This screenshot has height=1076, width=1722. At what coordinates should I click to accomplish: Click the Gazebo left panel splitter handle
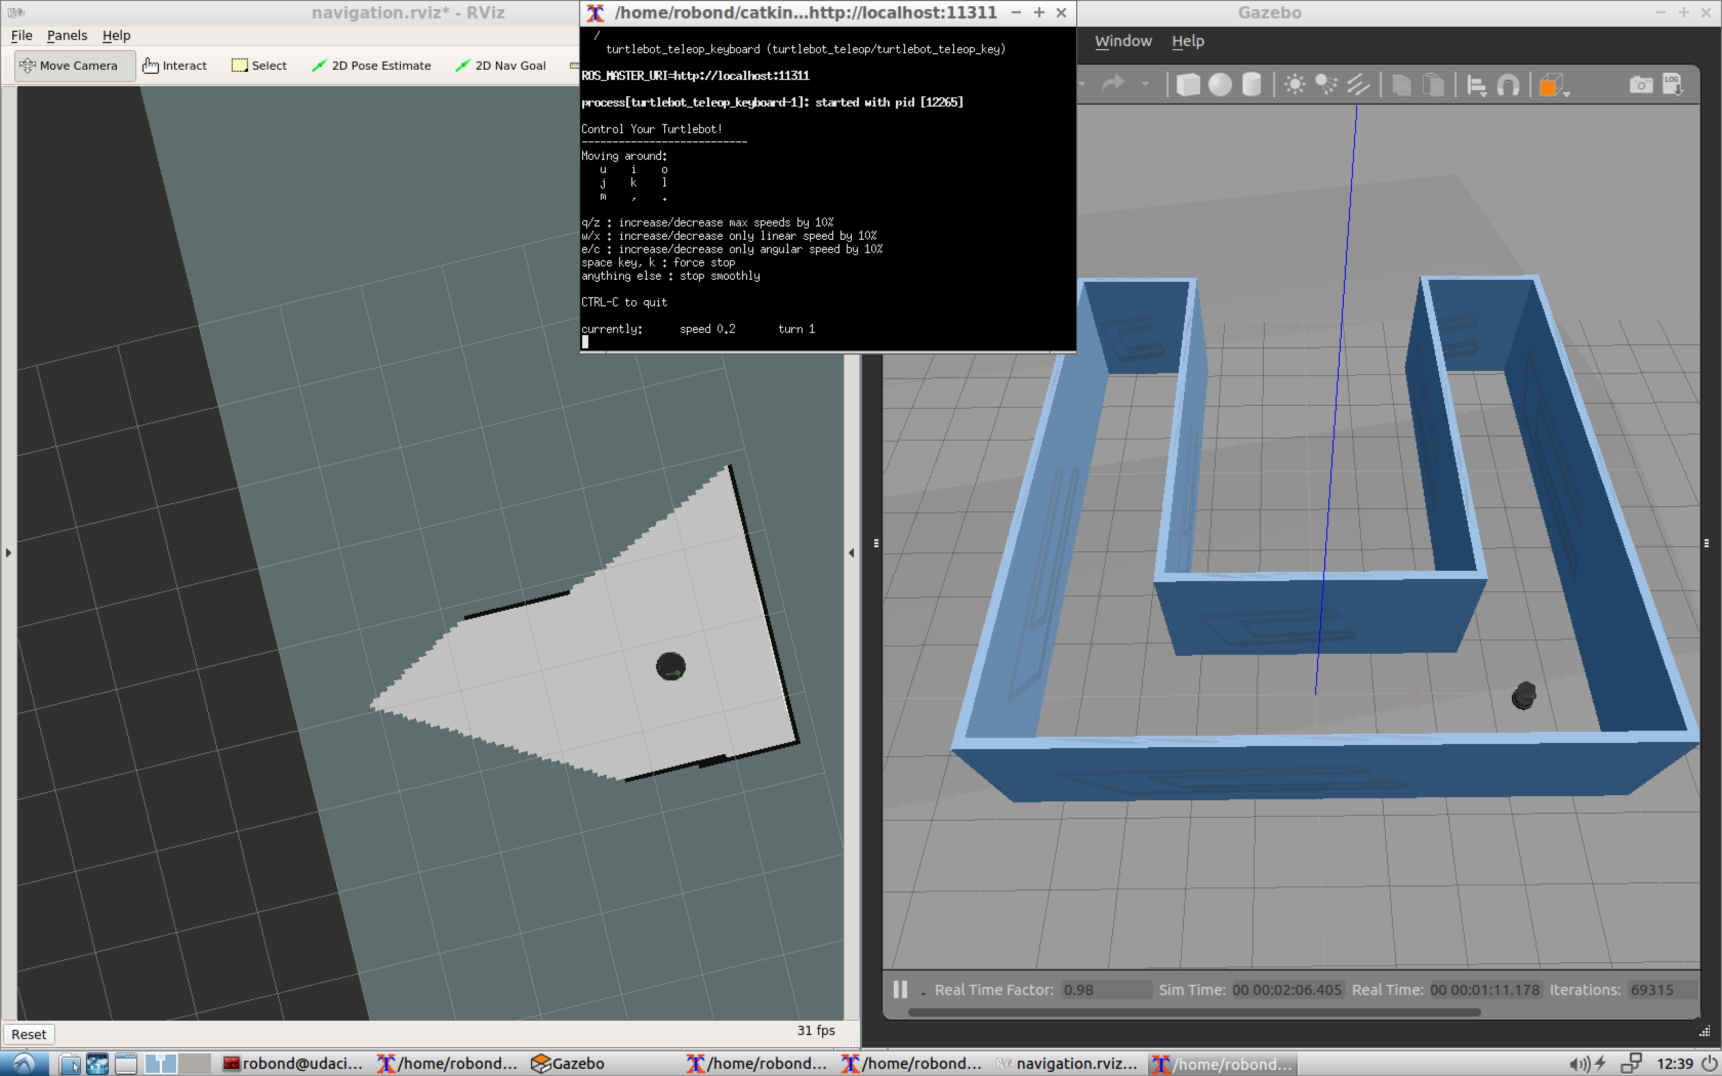pyautogui.click(x=876, y=543)
